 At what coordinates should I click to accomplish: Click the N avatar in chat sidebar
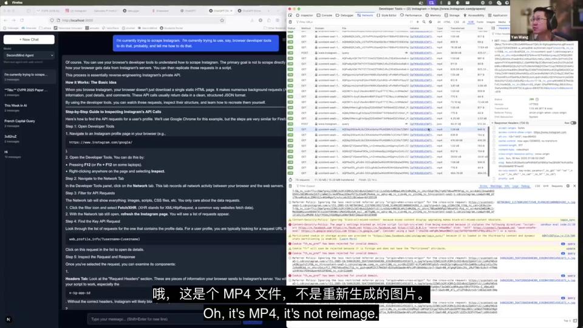click(8, 319)
